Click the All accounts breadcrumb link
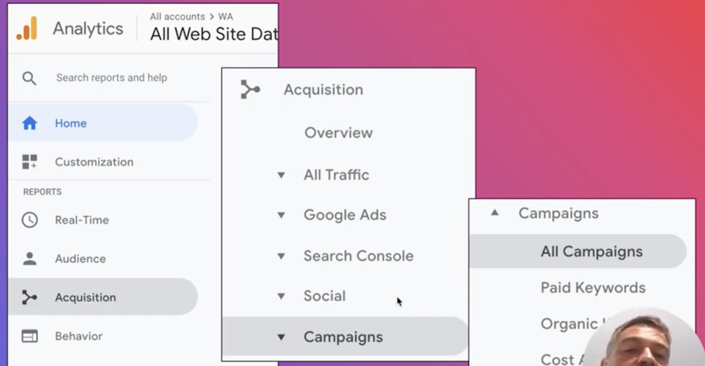Screen dimensions: 705x366 [177, 17]
